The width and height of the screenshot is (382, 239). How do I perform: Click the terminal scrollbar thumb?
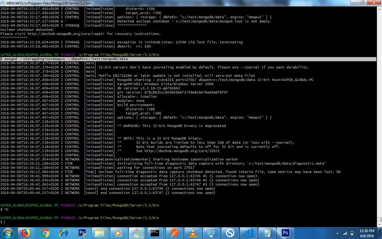tap(380, 220)
